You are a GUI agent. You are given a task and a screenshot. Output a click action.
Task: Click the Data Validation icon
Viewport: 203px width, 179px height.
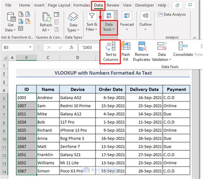click(x=162, y=46)
